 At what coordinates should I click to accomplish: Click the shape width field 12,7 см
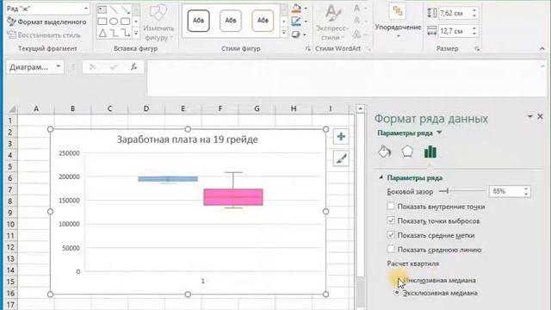[455, 31]
